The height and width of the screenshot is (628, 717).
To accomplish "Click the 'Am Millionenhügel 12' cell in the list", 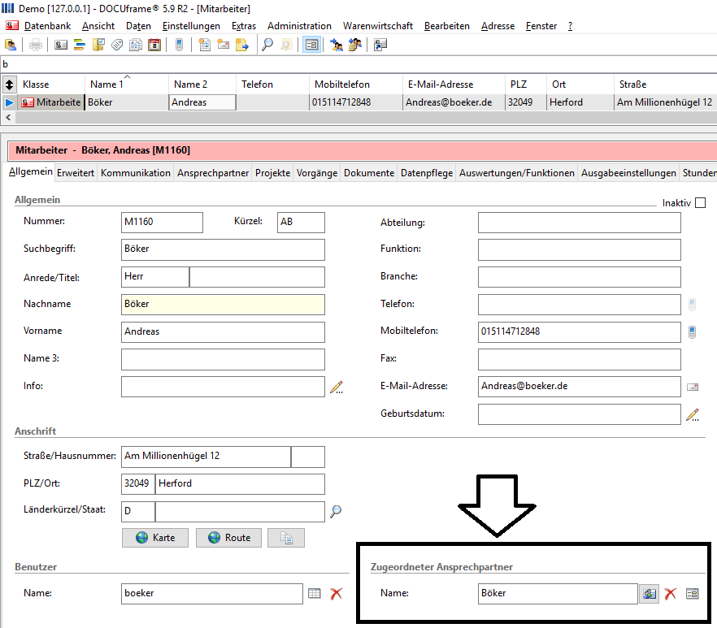I will click(x=665, y=102).
